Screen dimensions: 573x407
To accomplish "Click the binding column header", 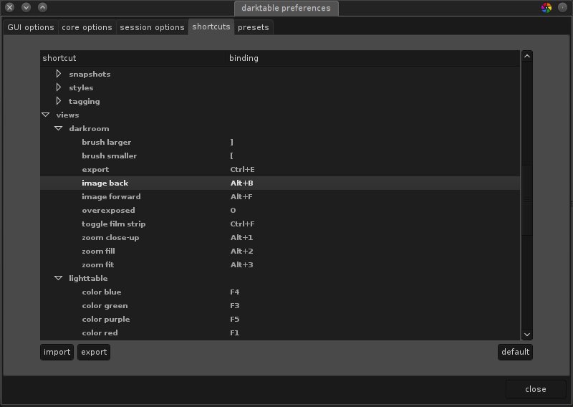I will point(244,57).
